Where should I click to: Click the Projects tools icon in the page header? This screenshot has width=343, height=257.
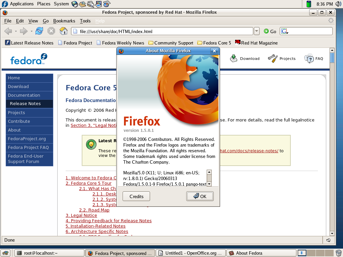point(273,58)
